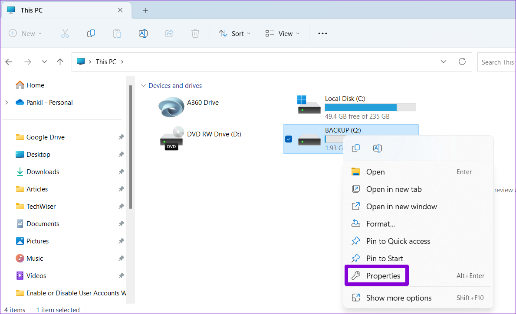
Task: Choose Open in new tab
Action: [418, 189]
